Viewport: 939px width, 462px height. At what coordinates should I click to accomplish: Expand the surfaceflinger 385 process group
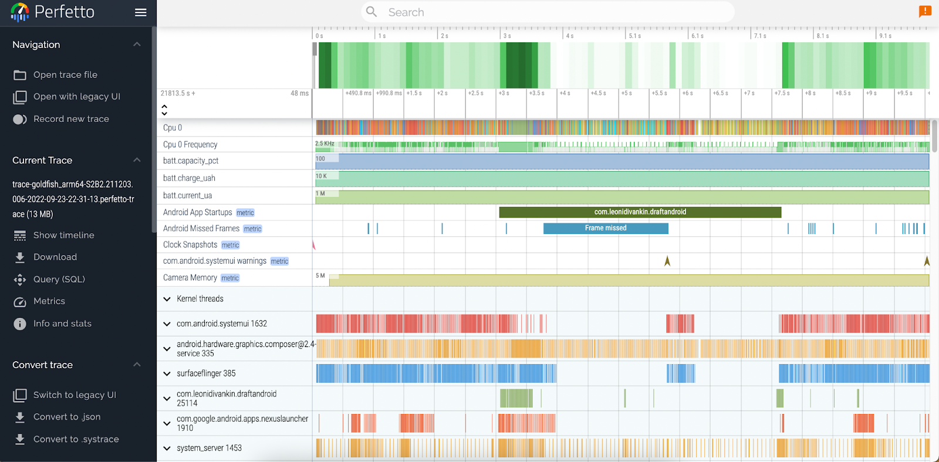pyautogui.click(x=167, y=373)
